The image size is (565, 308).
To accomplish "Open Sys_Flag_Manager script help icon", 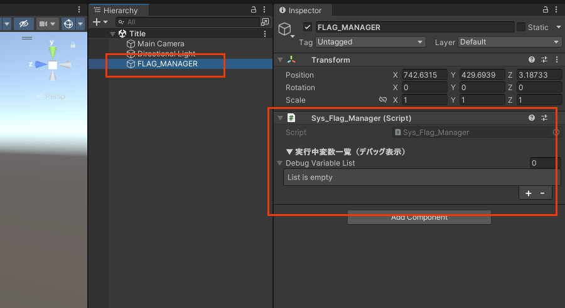I will click(x=532, y=118).
